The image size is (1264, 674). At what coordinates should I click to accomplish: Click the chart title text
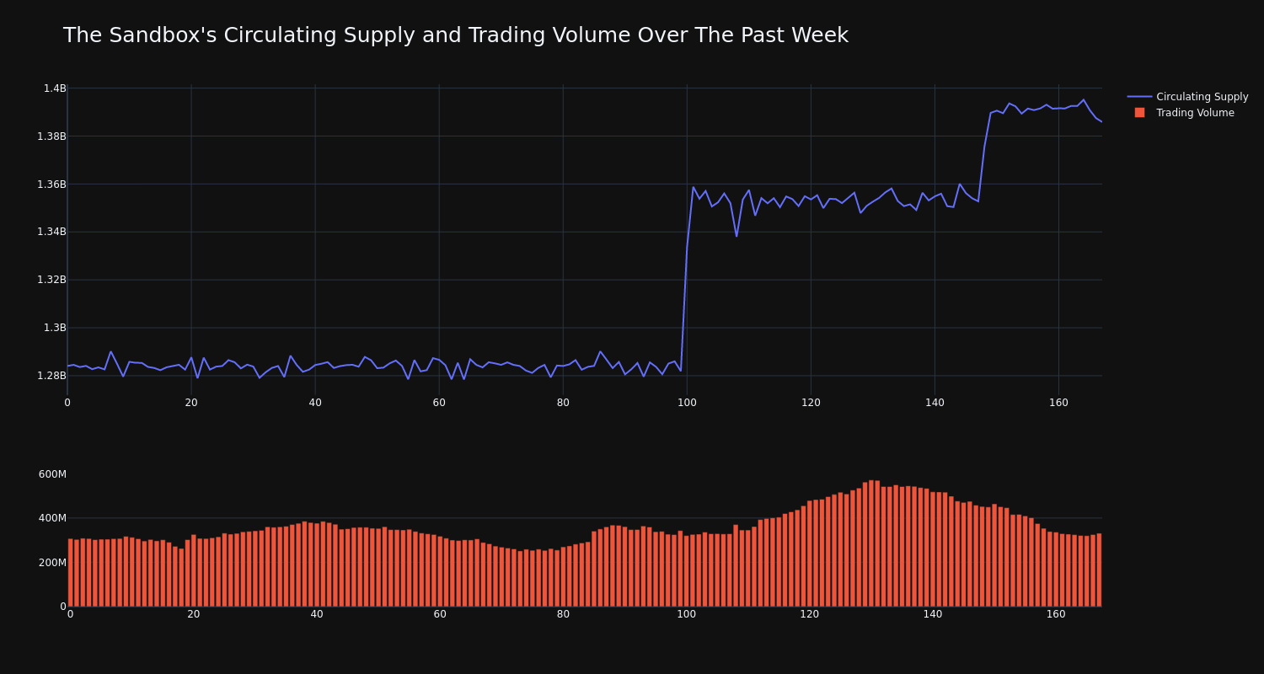(x=455, y=35)
